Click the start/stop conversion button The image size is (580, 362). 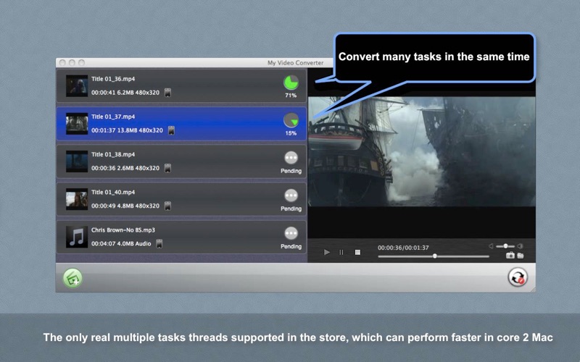pos(517,277)
